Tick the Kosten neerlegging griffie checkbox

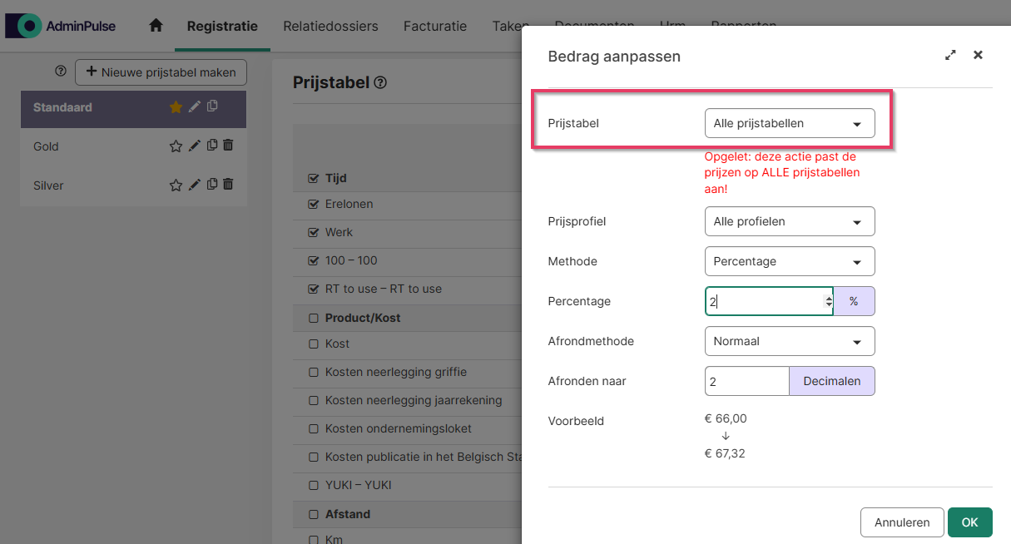(x=314, y=373)
